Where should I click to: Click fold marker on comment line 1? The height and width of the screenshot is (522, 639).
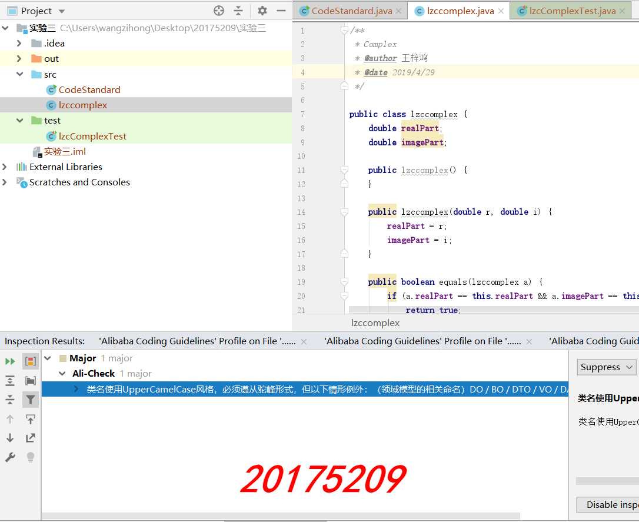pos(344,30)
